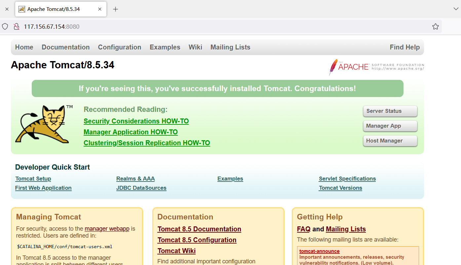Open the list all tabs chevron
The image size is (461, 265).
pyautogui.click(x=456, y=9)
